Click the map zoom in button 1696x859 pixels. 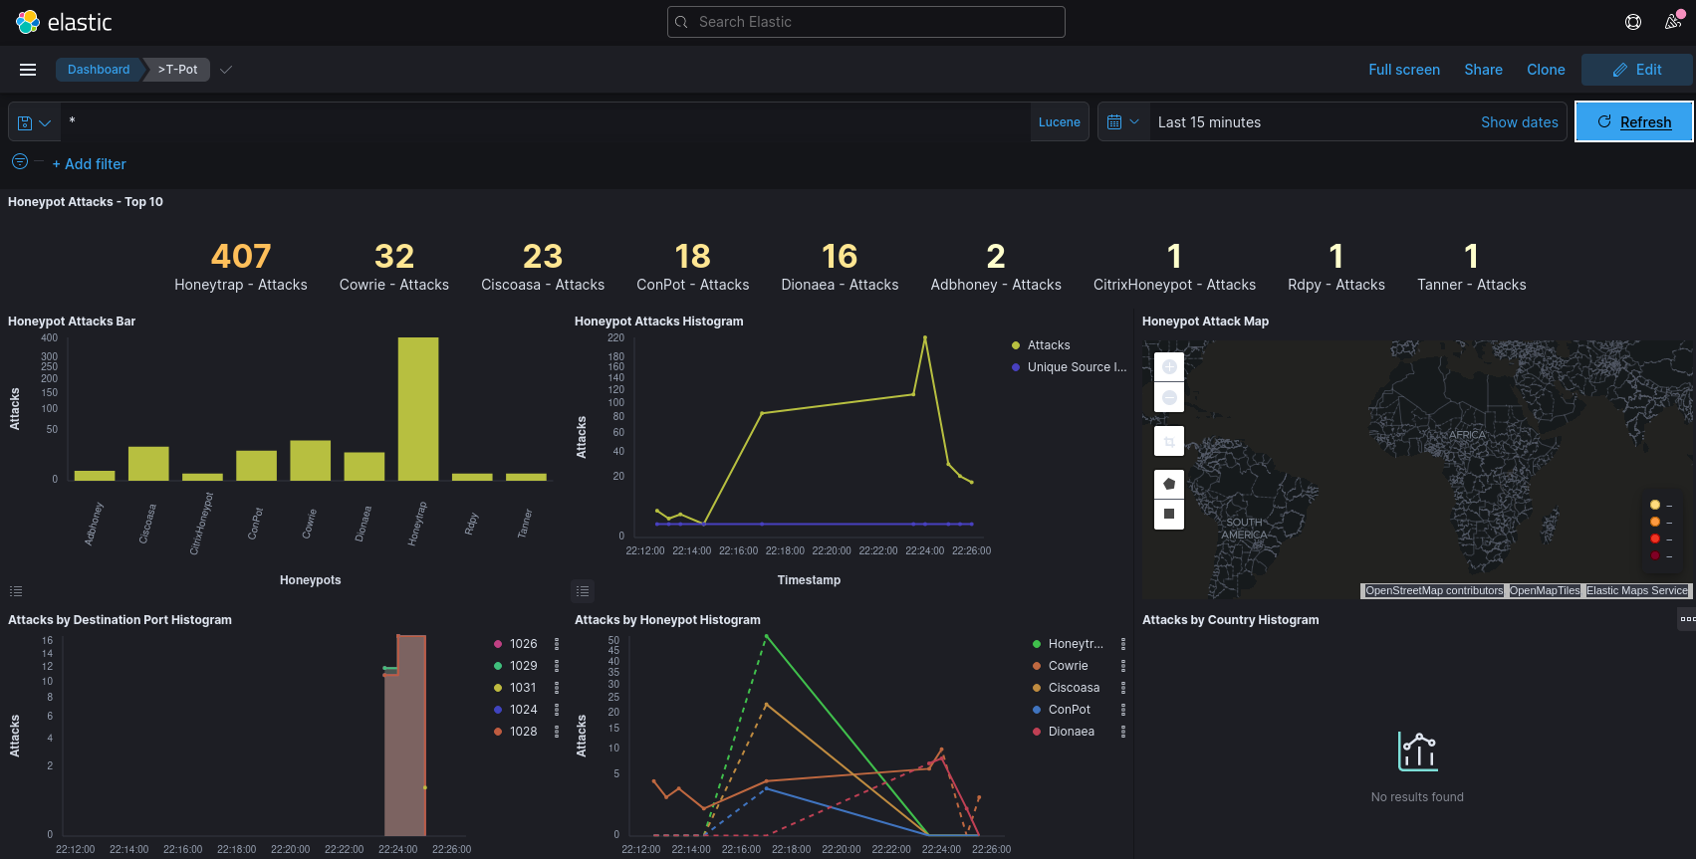point(1169,366)
